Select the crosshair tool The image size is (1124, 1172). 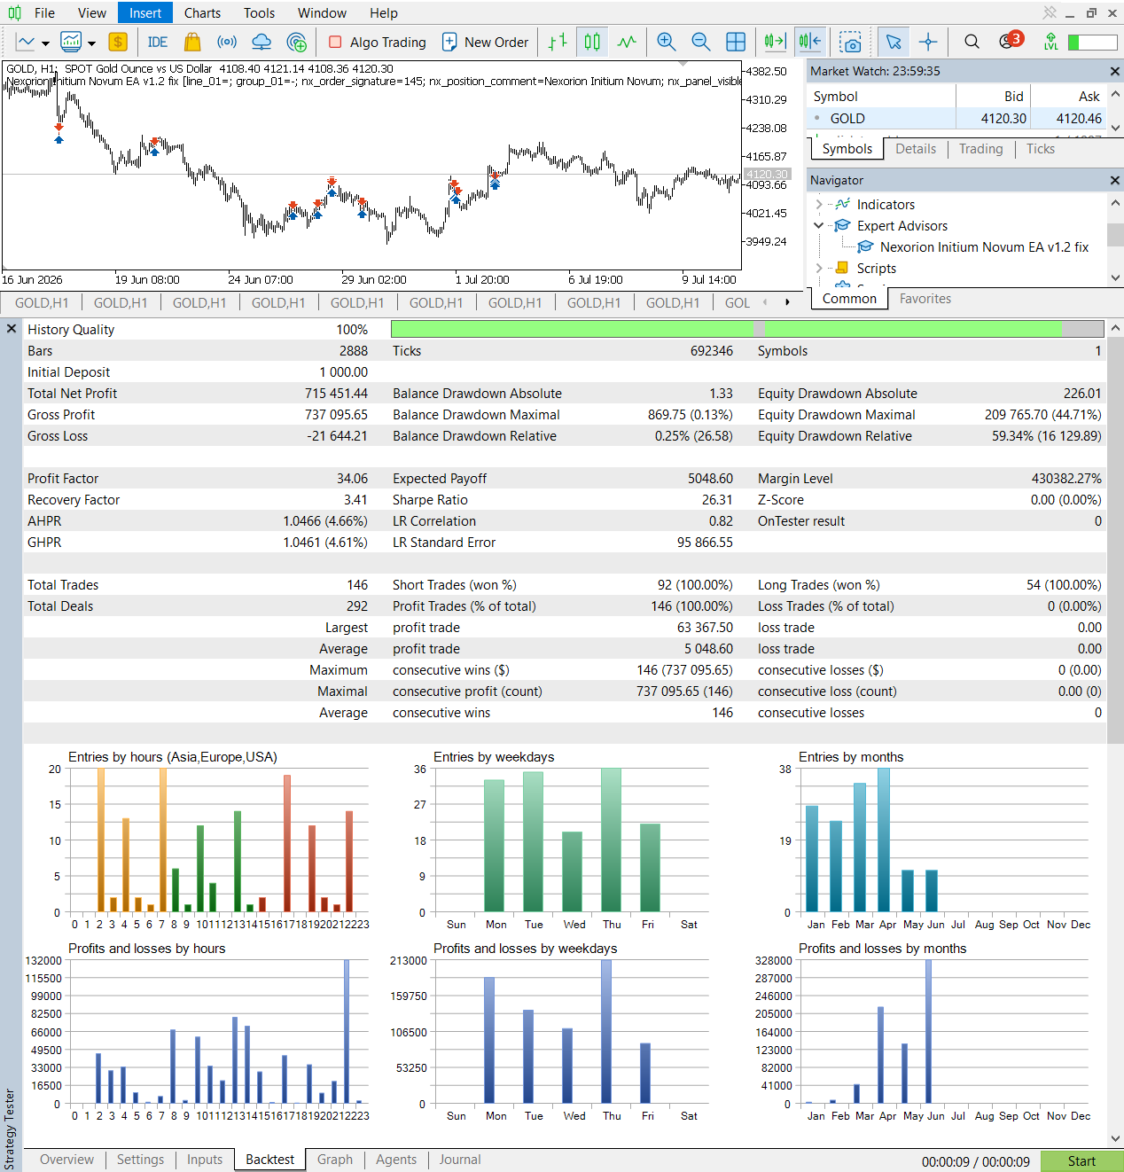pyautogui.click(x=928, y=42)
